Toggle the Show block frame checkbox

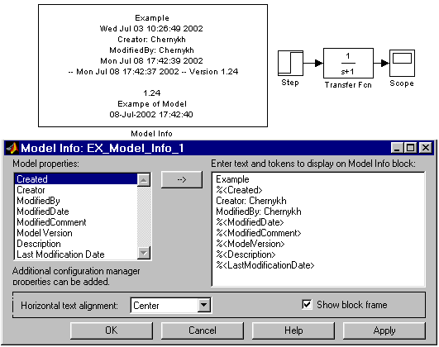(307, 305)
